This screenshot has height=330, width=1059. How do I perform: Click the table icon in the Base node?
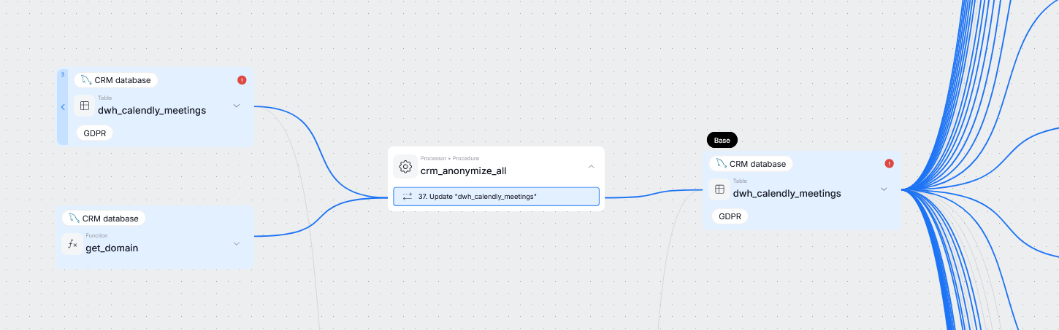(x=719, y=189)
